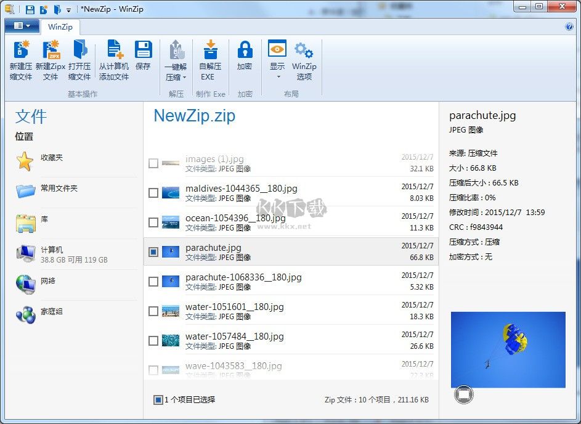Viewport: 581px width, 424px height.
Task: Click the 保存 floppy disk ribbon icon
Action: pos(143,50)
